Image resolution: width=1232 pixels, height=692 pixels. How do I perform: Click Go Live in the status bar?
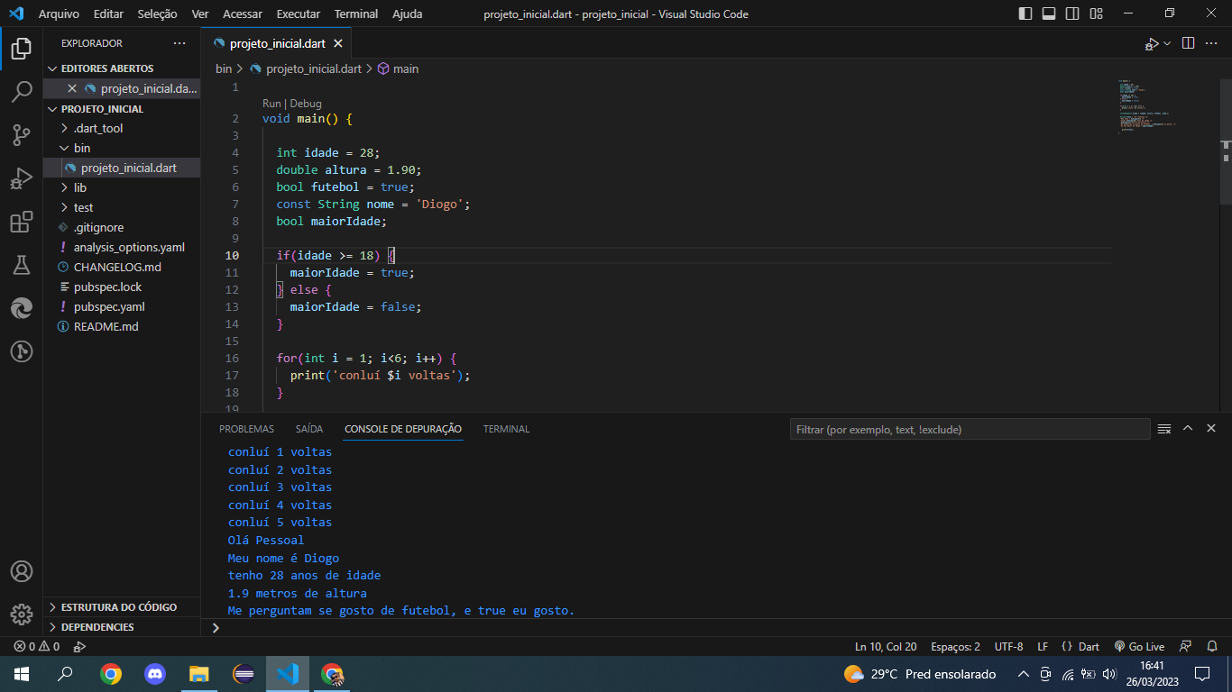(x=1139, y=646)
